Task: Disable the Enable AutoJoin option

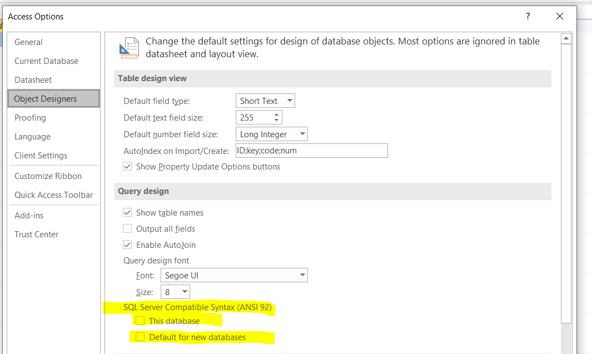Action: click(x=128, y=245)
